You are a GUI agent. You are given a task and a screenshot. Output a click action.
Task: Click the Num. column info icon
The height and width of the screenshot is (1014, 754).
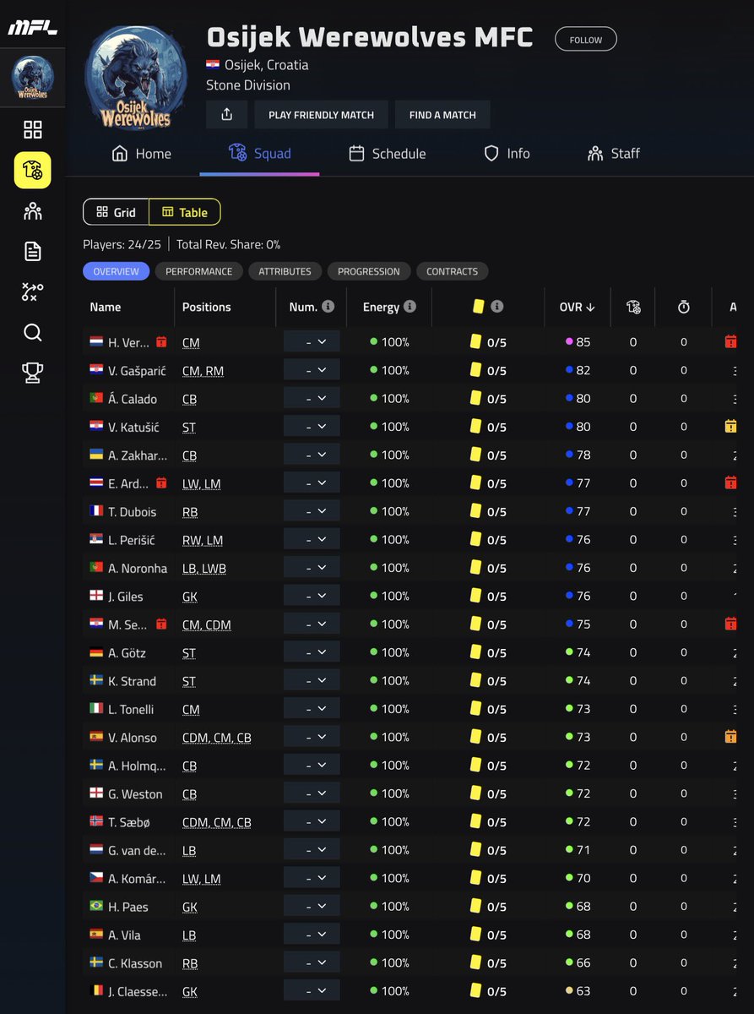click(328, 307)
